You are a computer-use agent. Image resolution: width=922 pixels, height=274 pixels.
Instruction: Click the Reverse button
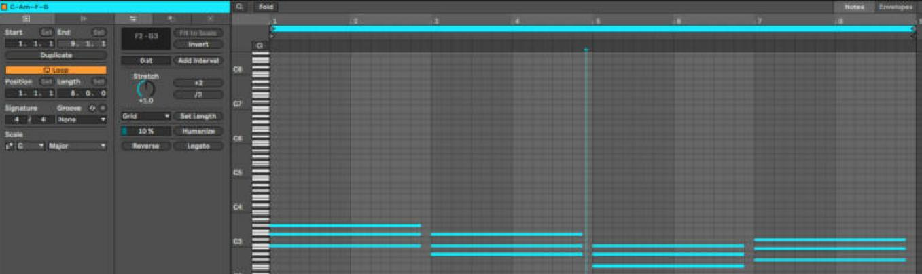coord(145,146)
